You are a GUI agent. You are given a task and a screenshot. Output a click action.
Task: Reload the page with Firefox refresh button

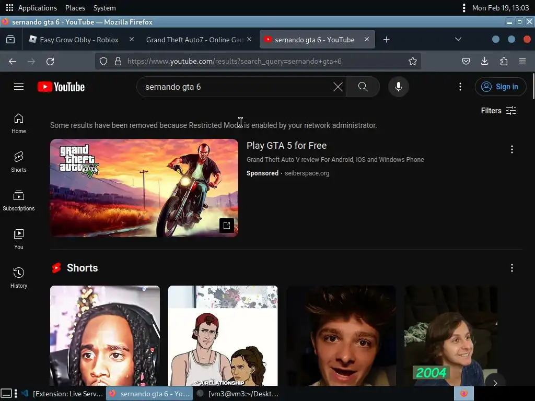[50, 62]
